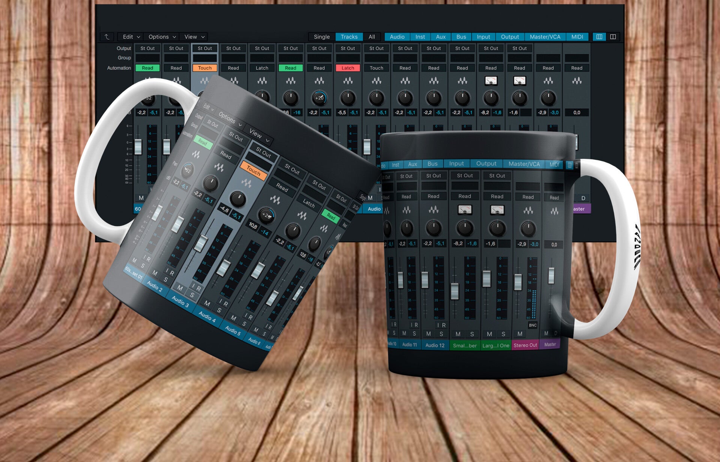
Task: Click the pan knob on right mug's Larg...l One channel
Action: pyautogui.click(x=497, y=229)
